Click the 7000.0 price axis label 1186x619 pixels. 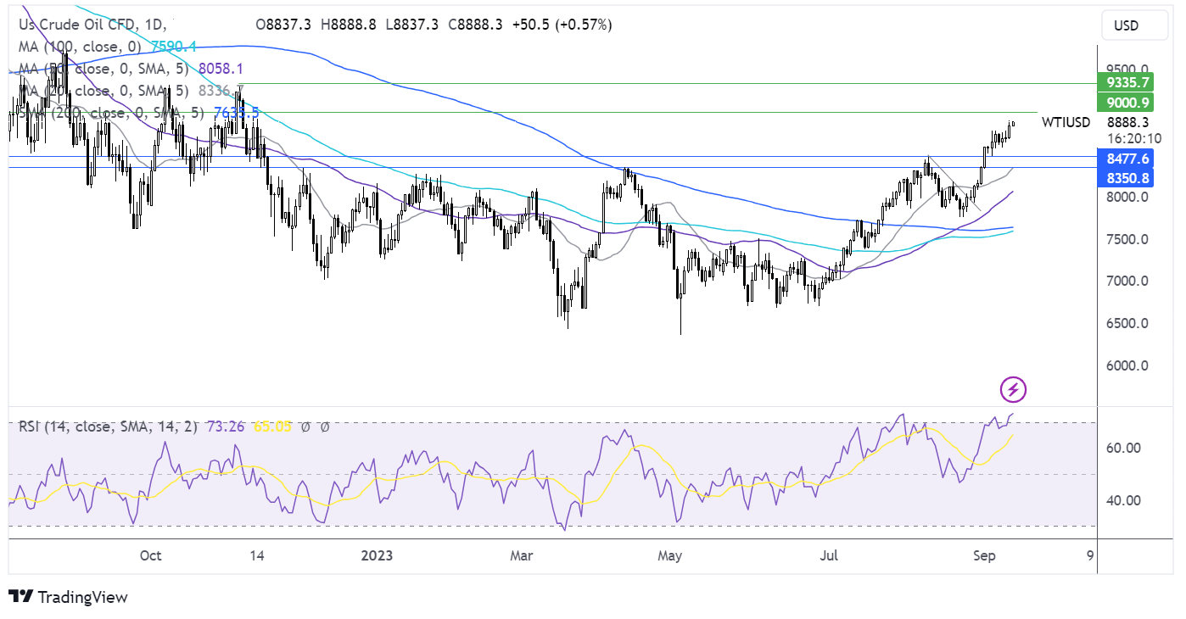(1129, 281)
